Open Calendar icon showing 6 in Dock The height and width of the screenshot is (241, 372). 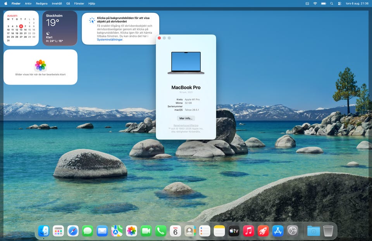[x=175, y=231]
